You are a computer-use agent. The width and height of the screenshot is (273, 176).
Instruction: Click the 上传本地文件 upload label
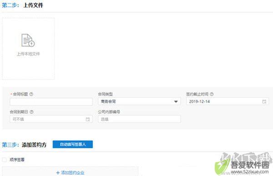(x=28, y=54)
